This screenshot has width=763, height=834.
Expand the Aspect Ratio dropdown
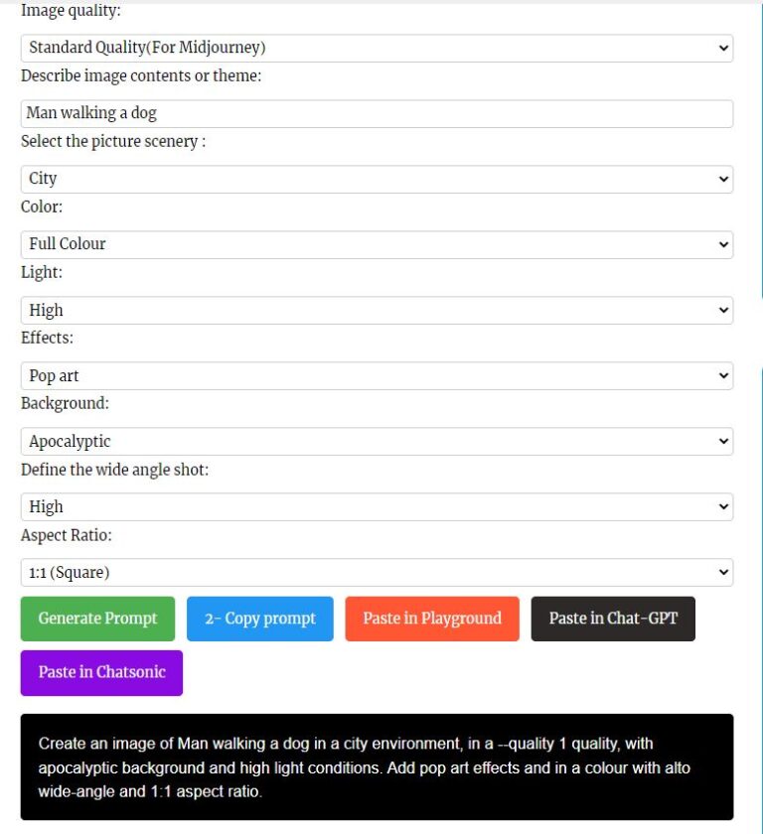[x=376, y=572]
